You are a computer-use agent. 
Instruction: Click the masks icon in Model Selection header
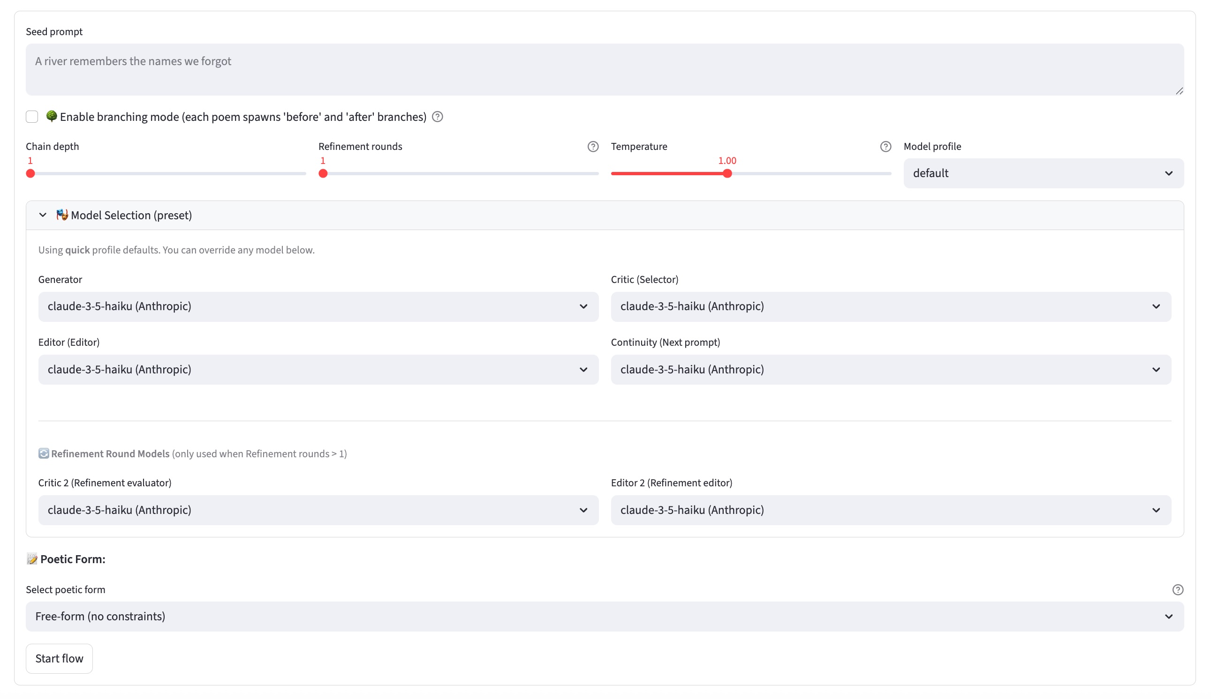[x=62, y=215]
